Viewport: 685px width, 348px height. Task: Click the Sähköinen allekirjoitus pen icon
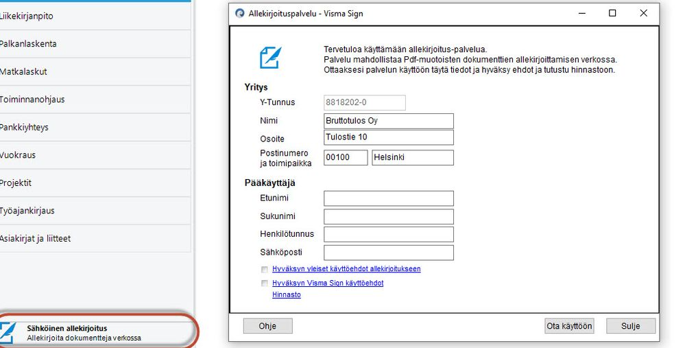(8, 333)
